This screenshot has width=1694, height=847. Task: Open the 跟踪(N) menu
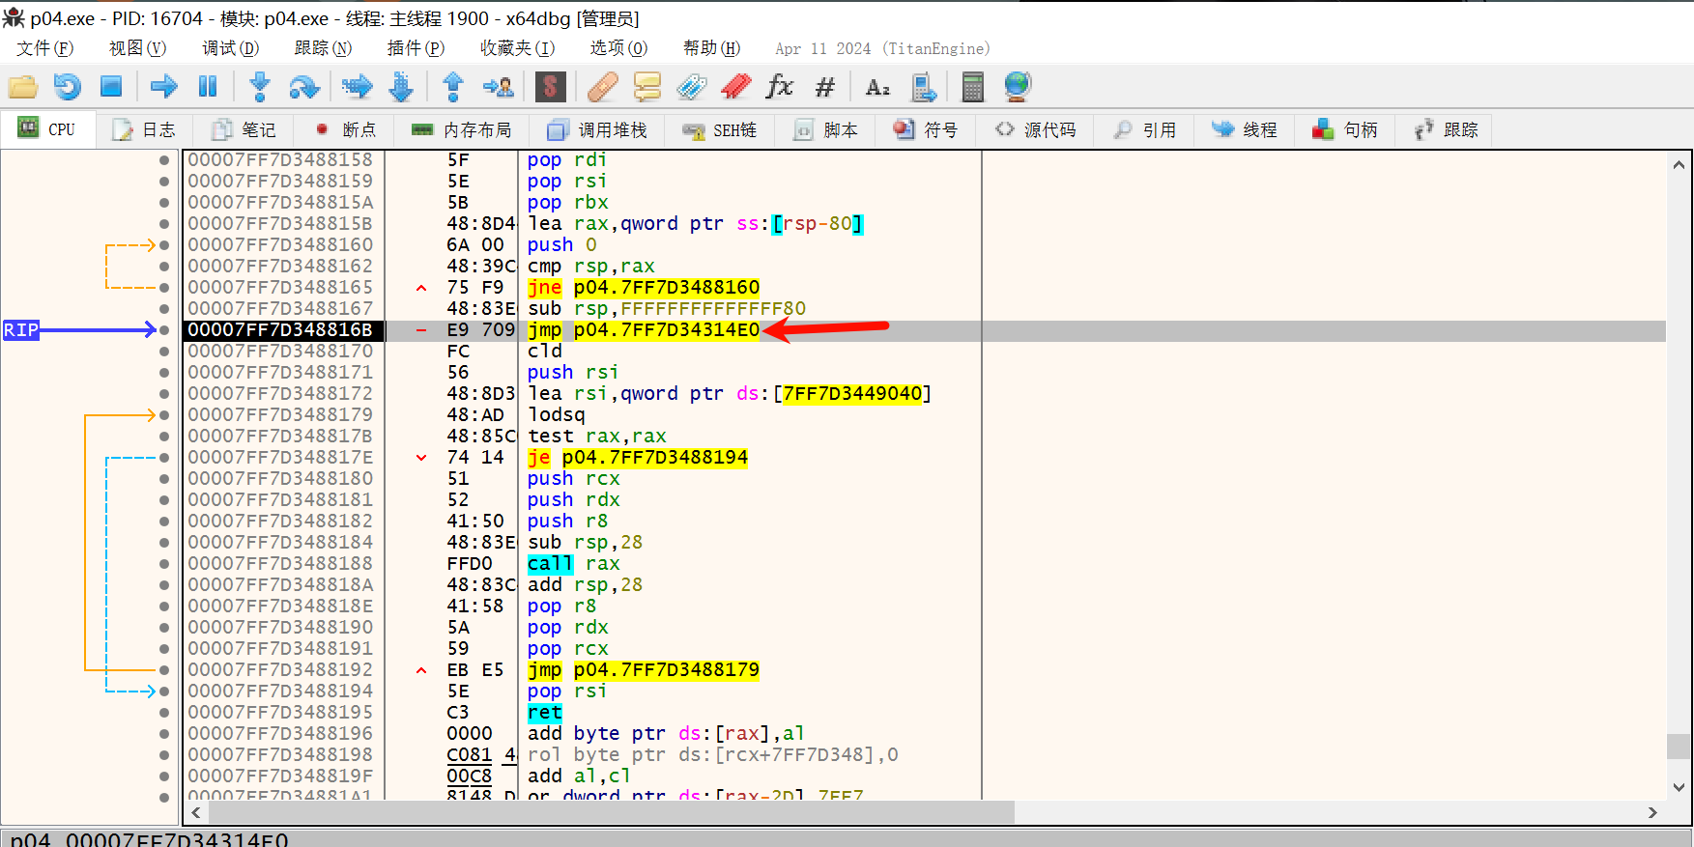coord(323,48)
